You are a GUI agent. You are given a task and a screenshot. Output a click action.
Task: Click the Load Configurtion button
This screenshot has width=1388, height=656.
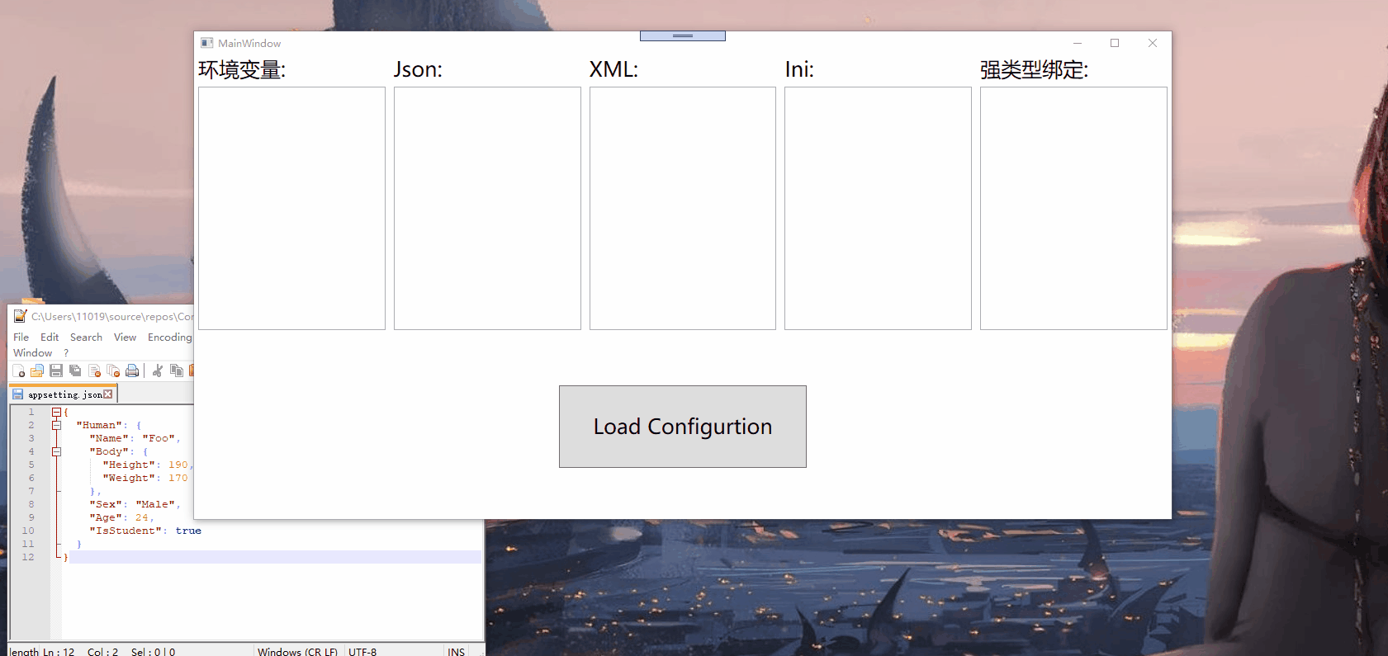(x=682, y=427)
